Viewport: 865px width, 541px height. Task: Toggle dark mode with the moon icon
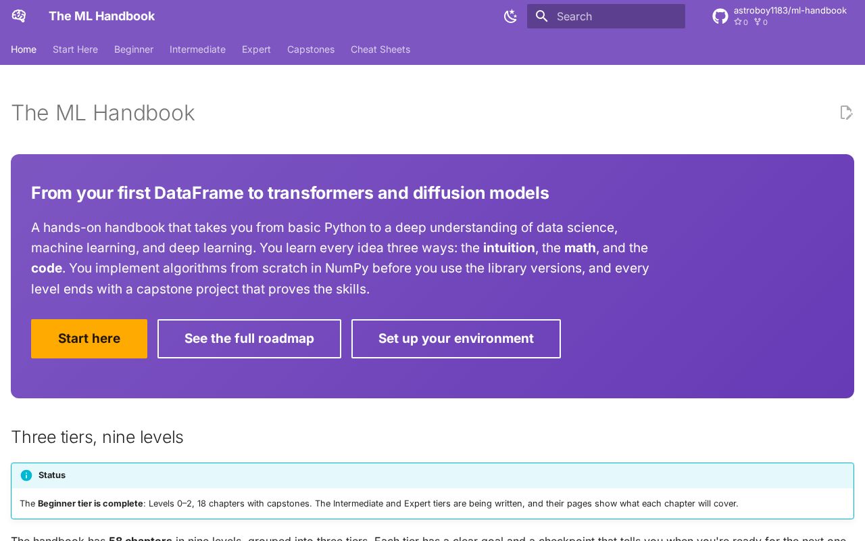pyautogui.click(x=510, y=16)
